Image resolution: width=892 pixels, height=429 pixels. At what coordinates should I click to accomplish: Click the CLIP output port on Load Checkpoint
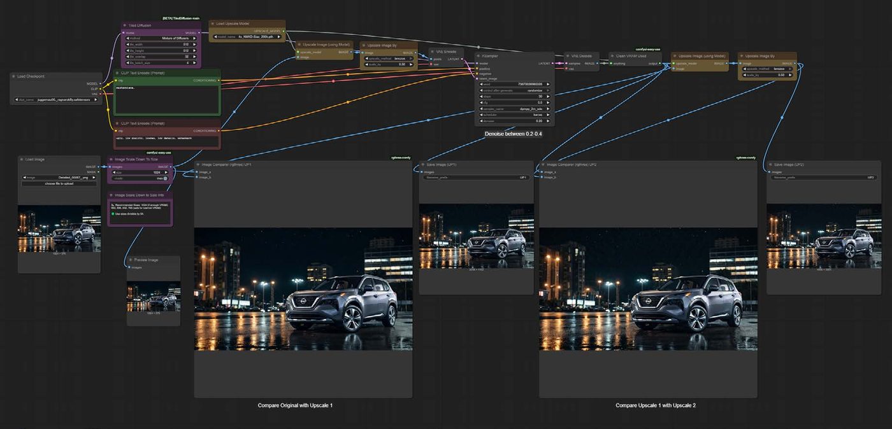click(100, 88)
